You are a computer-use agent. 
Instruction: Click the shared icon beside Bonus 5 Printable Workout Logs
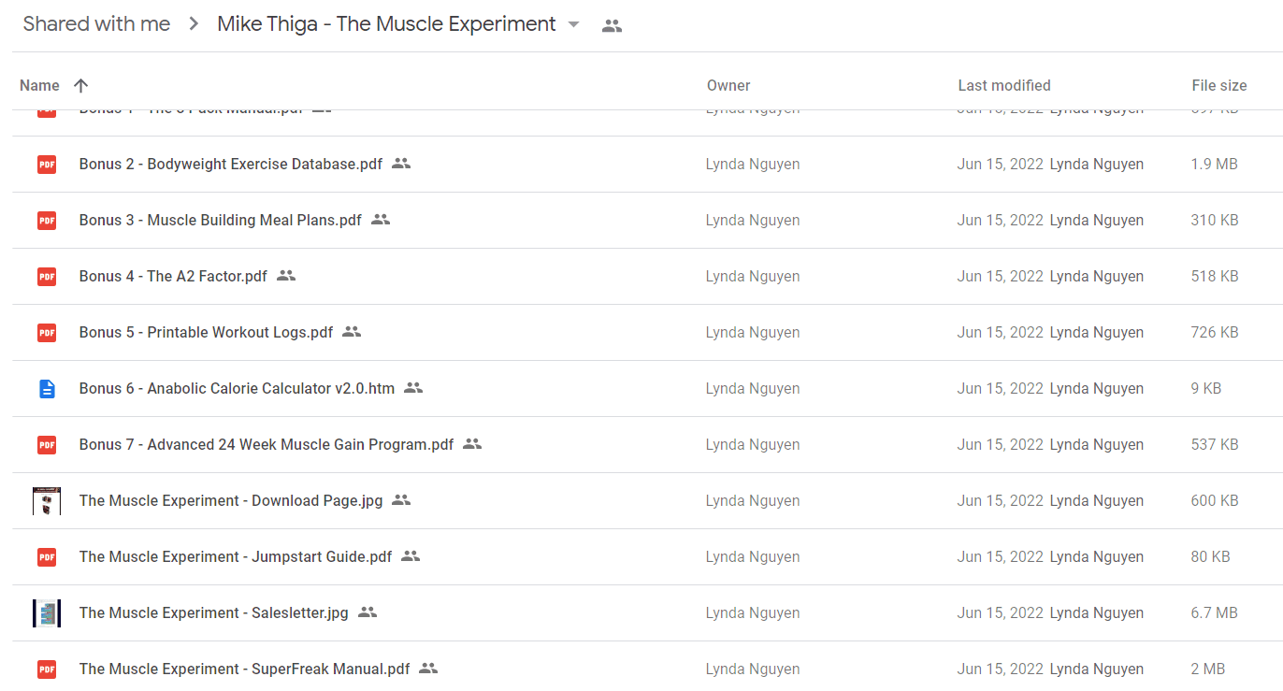[352, 332]
